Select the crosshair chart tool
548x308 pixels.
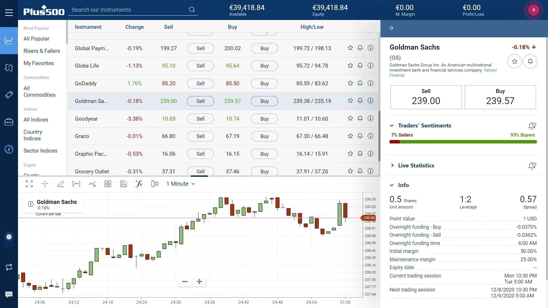point(45,184)
